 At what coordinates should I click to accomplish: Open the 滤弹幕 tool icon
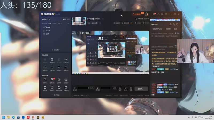pyautogui.click(x=59, y=81)
